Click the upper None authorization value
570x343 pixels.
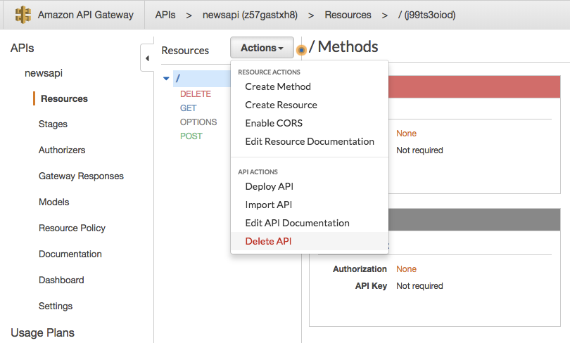pos(406,134)
